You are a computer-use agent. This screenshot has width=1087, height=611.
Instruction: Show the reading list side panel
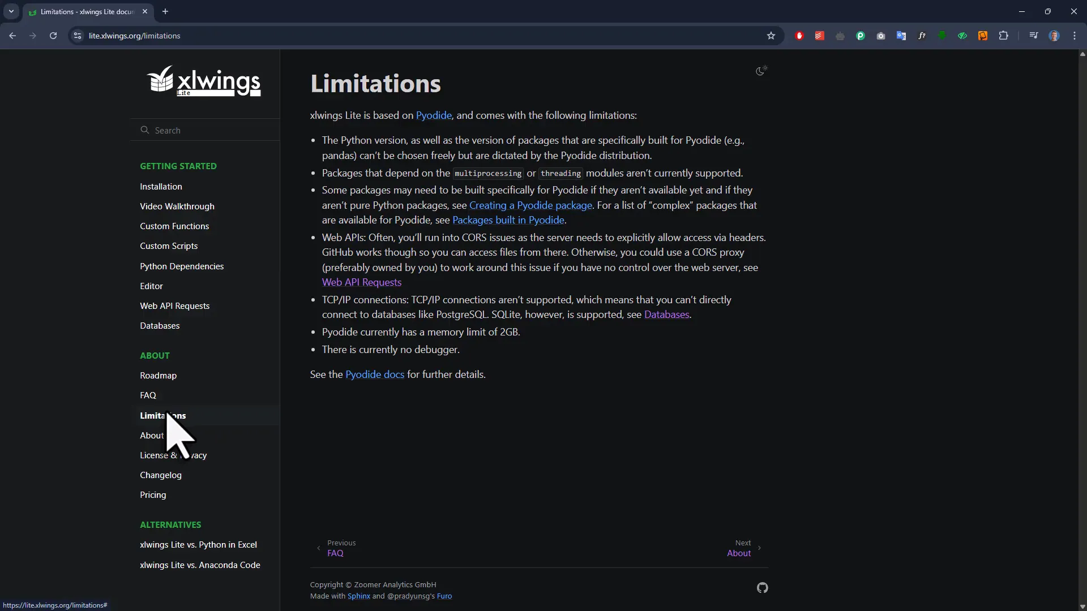(x=1033, y=36)
